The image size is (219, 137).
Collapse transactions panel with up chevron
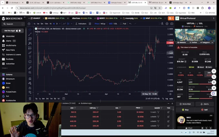172,104
